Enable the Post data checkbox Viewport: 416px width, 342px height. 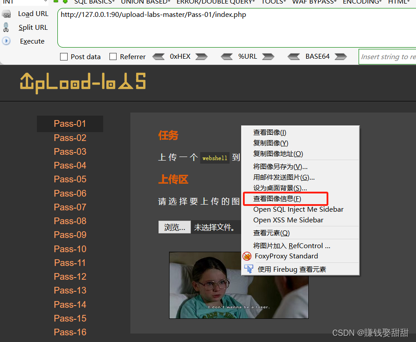pos(64,57)
